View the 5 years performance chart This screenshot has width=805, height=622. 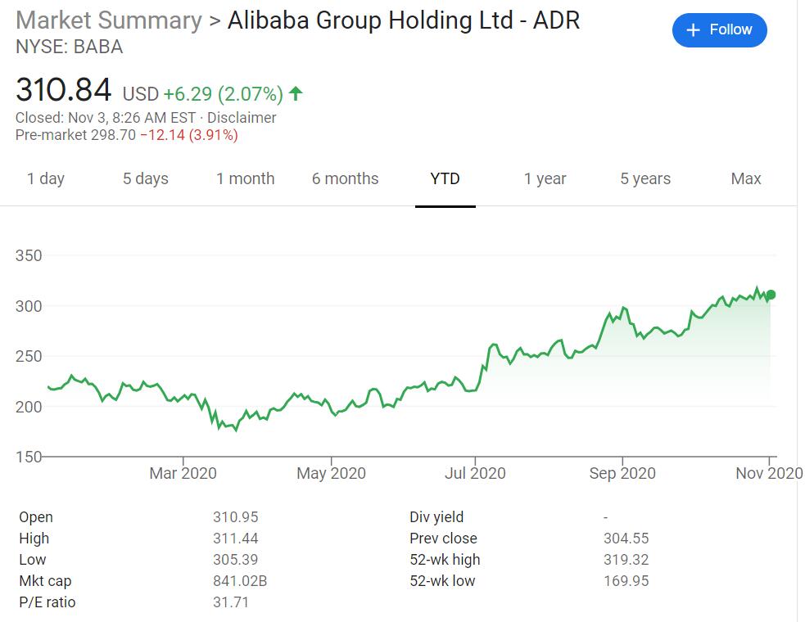[644, 178]
